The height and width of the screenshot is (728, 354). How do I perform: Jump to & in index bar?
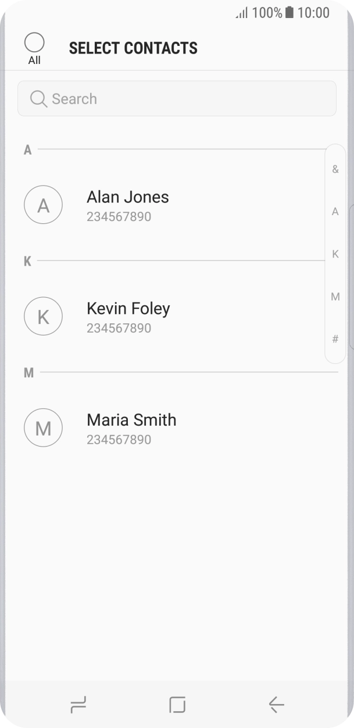(x=335, y=169)
